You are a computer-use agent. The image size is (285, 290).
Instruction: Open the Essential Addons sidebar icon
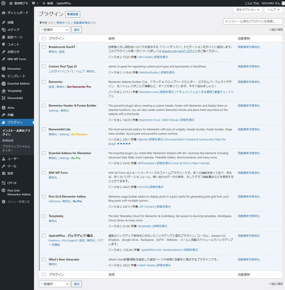[x=4, y=84]
